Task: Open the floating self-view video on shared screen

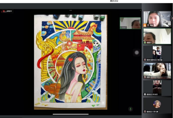Action: click(130, 23)
